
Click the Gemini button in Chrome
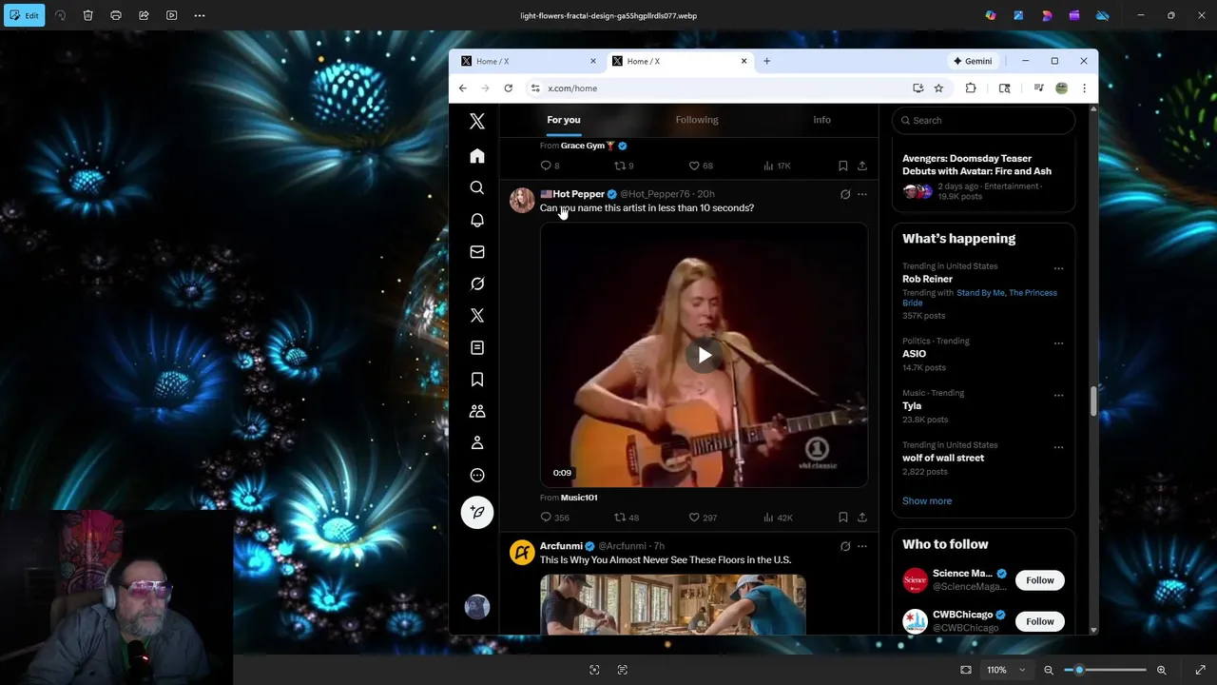coord(973,61)
